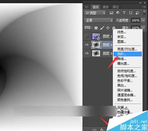This screenshot has height=131, width=148.
Task: Select the highlighted 色阶... entry
Action: (128, 54)
